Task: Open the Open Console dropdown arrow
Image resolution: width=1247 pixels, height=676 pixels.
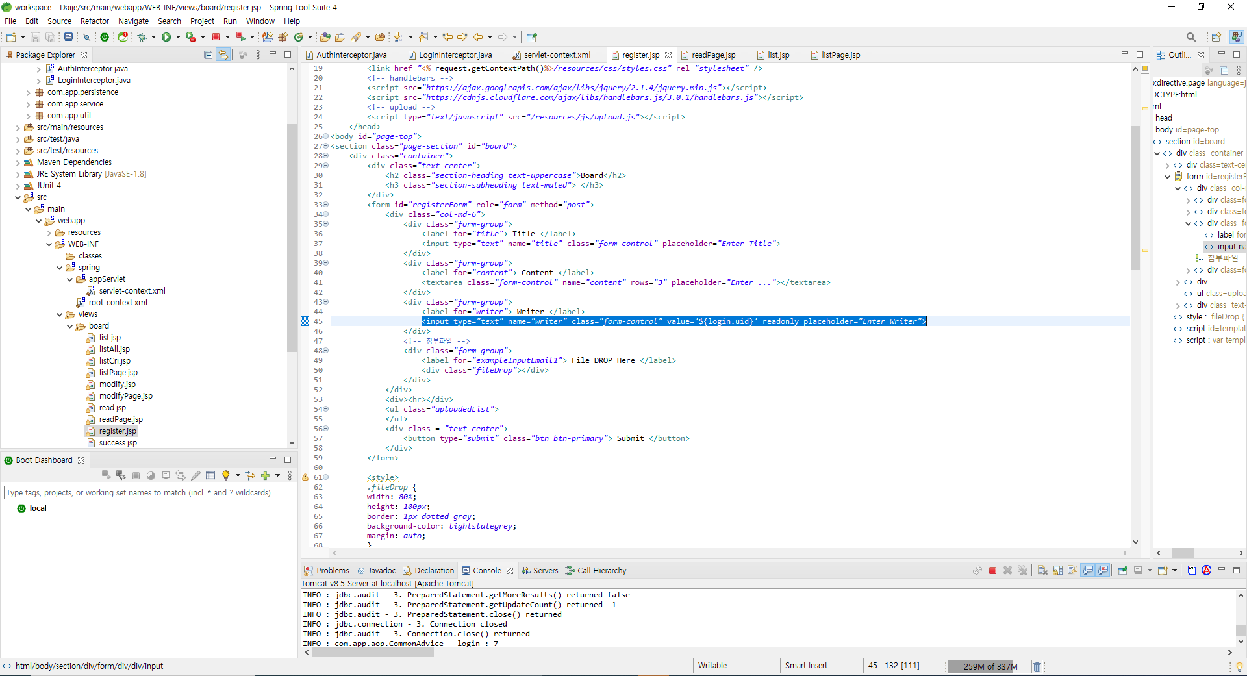Action: (x=1175, y=571)
